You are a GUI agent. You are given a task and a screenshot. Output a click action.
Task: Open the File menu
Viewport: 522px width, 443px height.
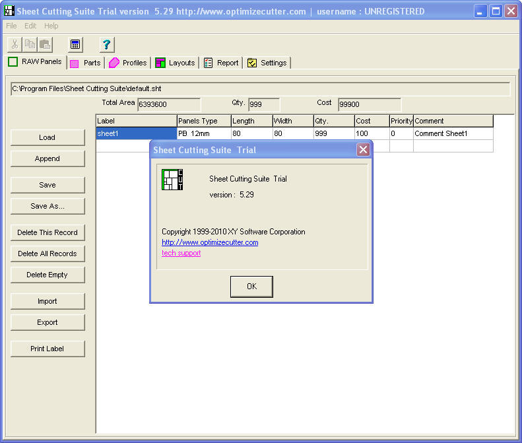point(11,26)
